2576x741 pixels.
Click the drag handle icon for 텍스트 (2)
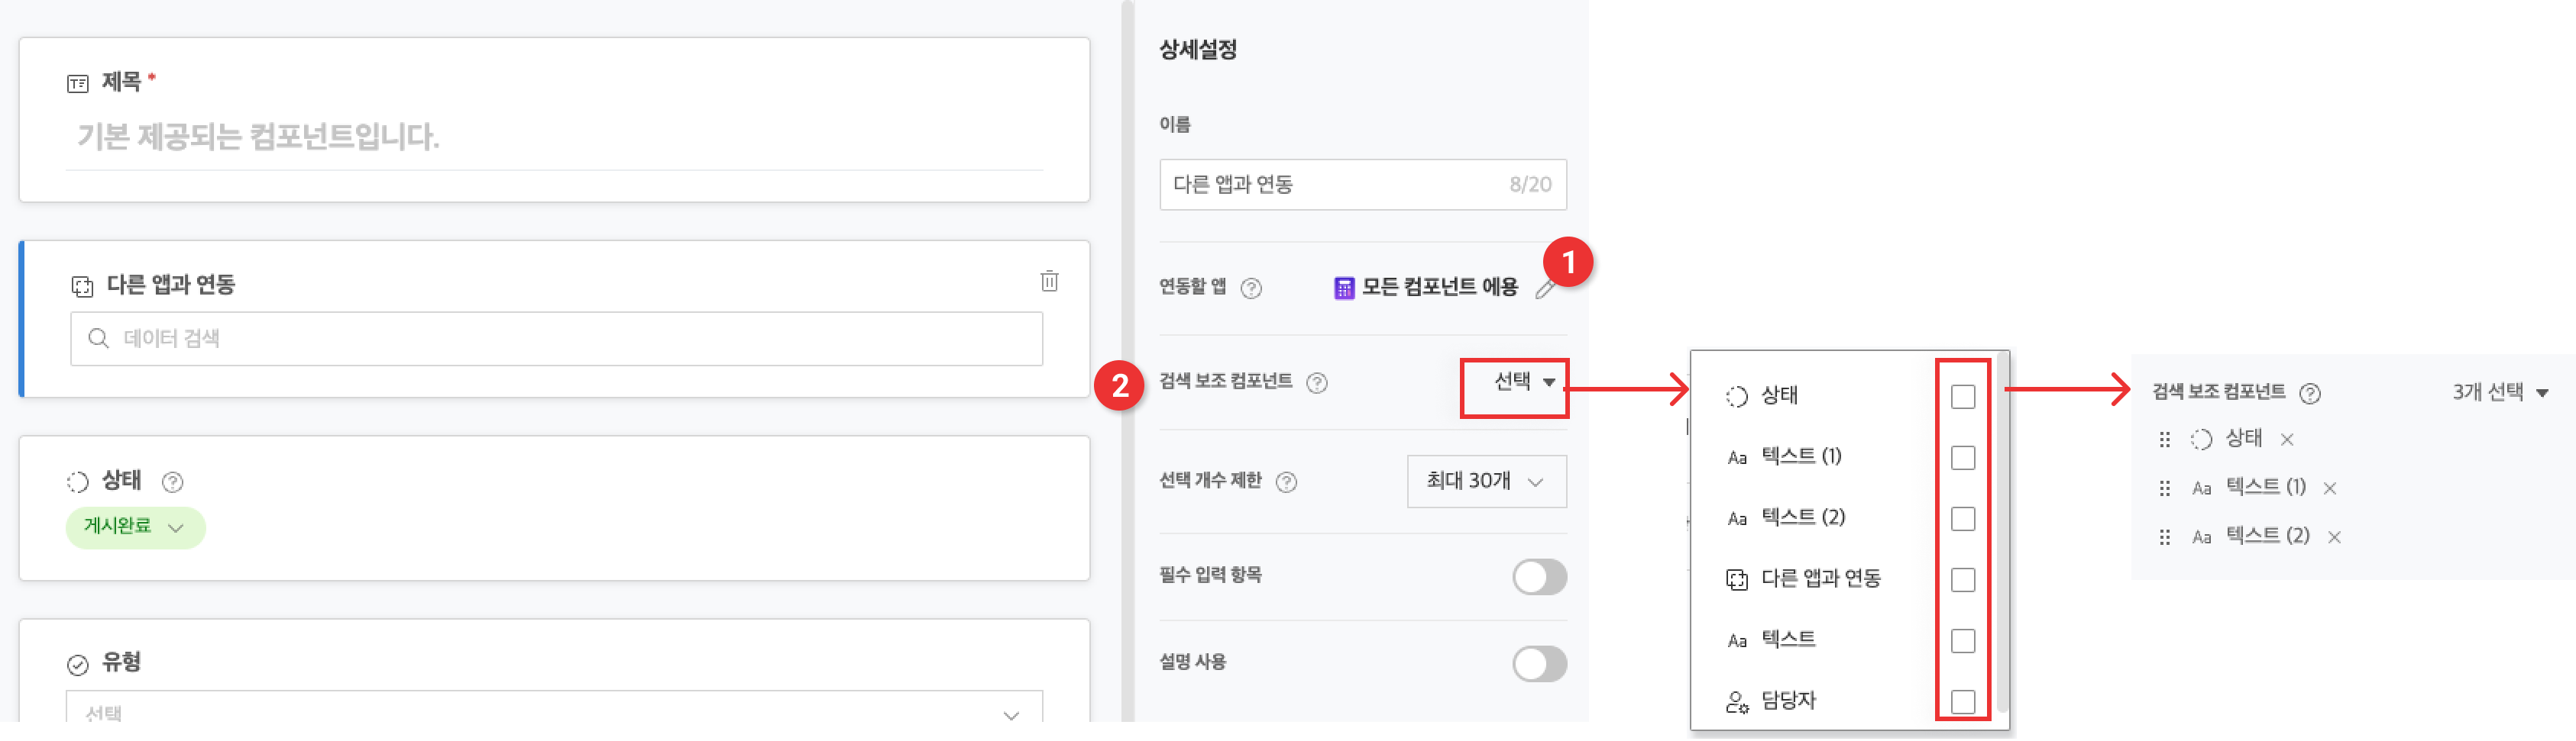tap(2165, 537)
